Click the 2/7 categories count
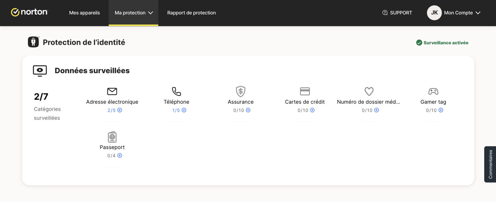Screen dimensions: 496x202 tap(41, 97)
